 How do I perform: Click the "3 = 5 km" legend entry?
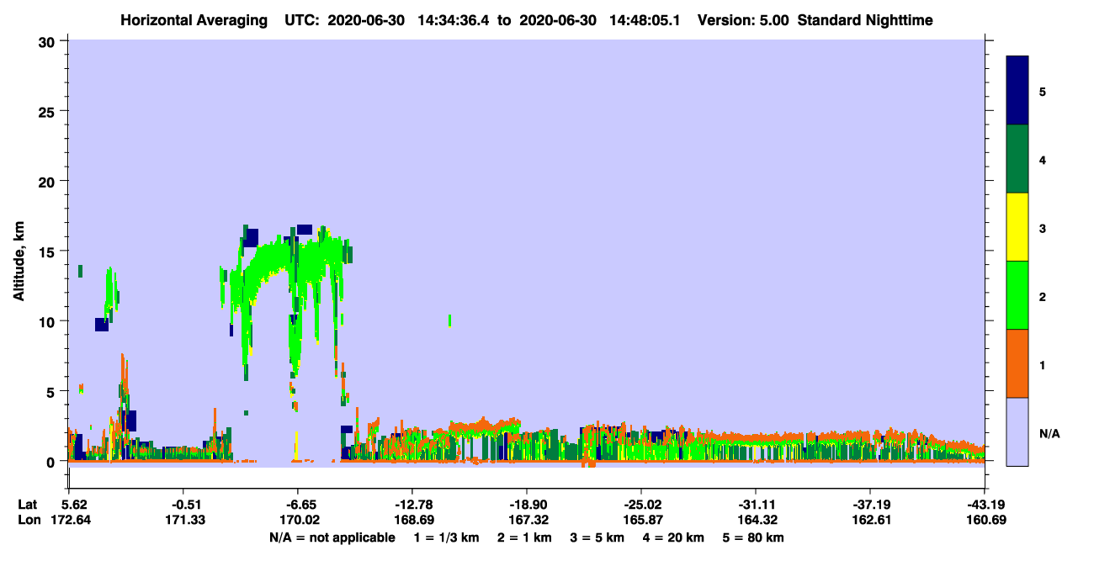597,537
